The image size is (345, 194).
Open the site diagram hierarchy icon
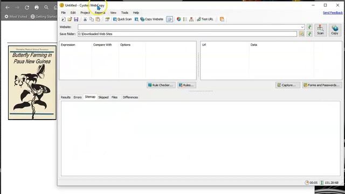pos(191,19)
